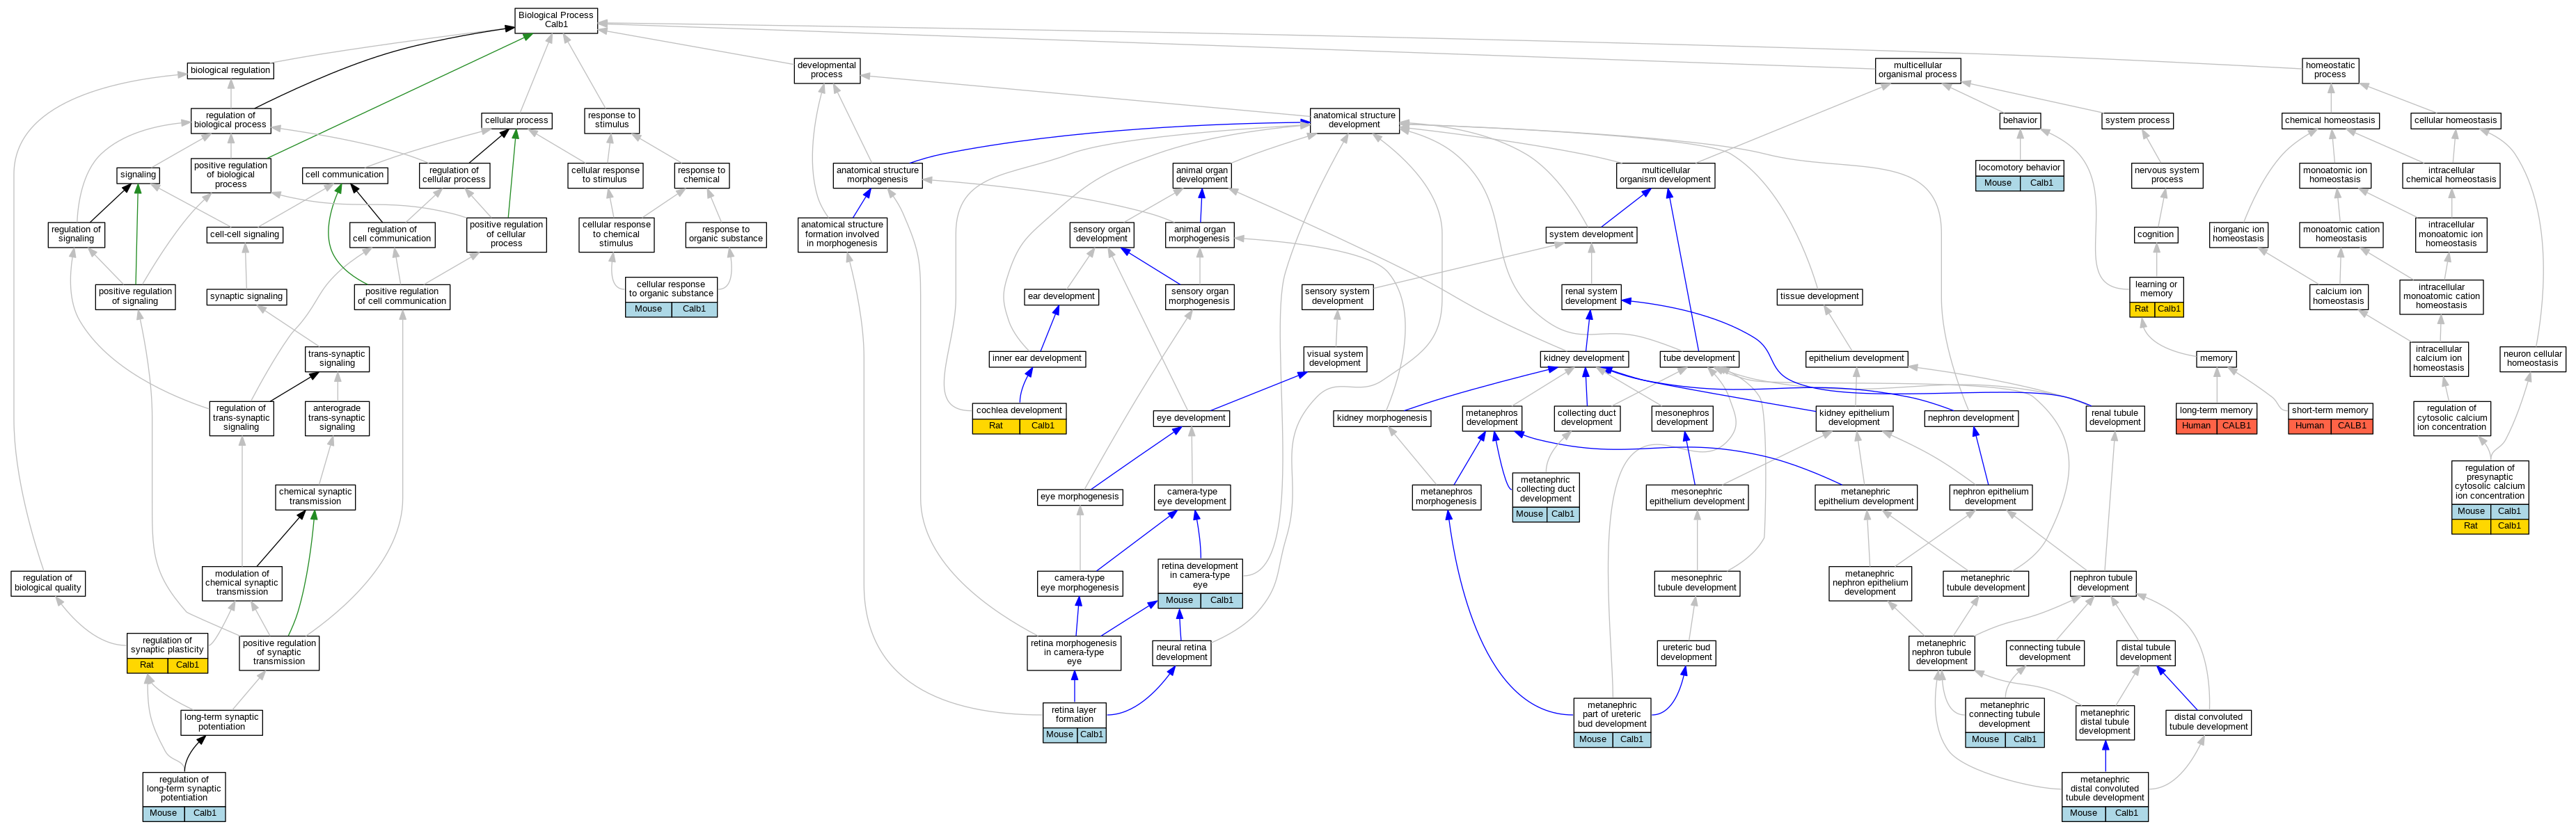
Task: Click the distal convoluted tubule development node
Action: [x=2208, y=722]
